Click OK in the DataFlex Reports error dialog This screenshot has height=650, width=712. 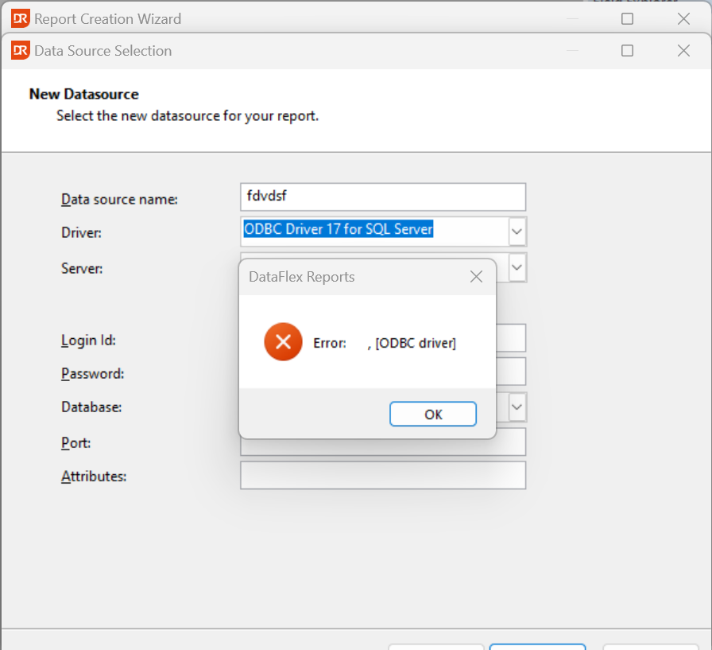click(x=433, y=414)
